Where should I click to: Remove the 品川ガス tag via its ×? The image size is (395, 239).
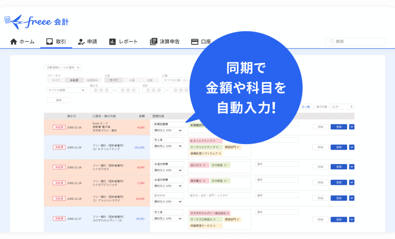tap(204, 165)
